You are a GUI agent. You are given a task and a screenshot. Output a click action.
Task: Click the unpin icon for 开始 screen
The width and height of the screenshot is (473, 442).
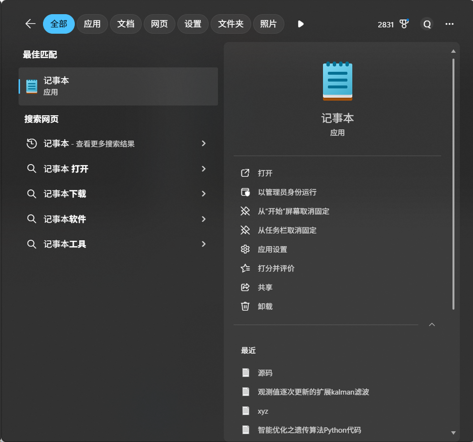coord(245,211)
